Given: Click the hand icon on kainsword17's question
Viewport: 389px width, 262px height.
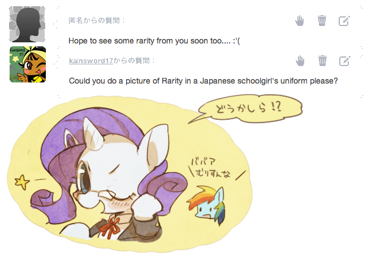Looking at the screenshot, I should point(300,61).
